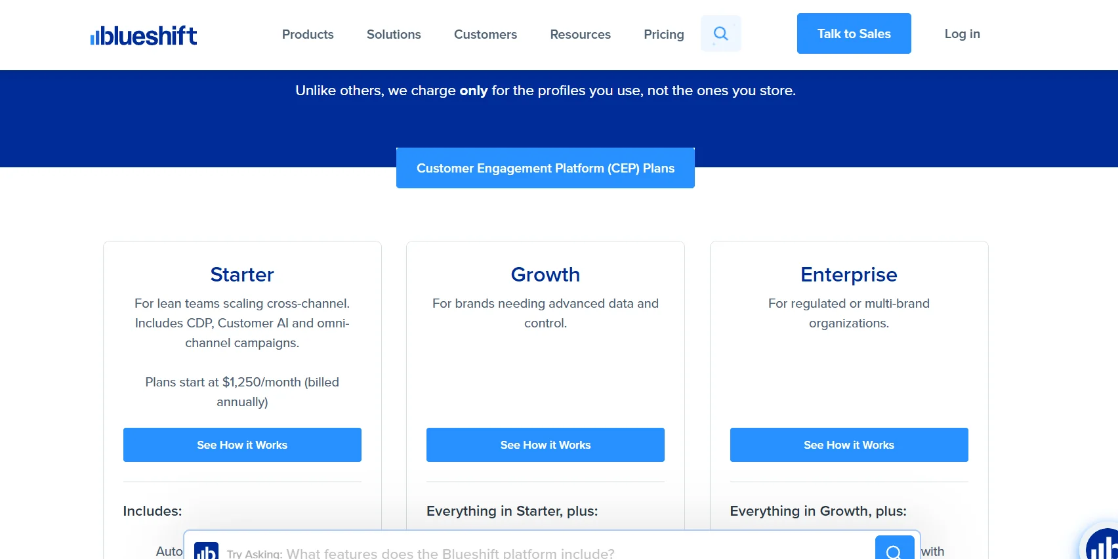Click See How it Works under Starter
This screenshot has width=1118, height=559.
pos(242,445)
